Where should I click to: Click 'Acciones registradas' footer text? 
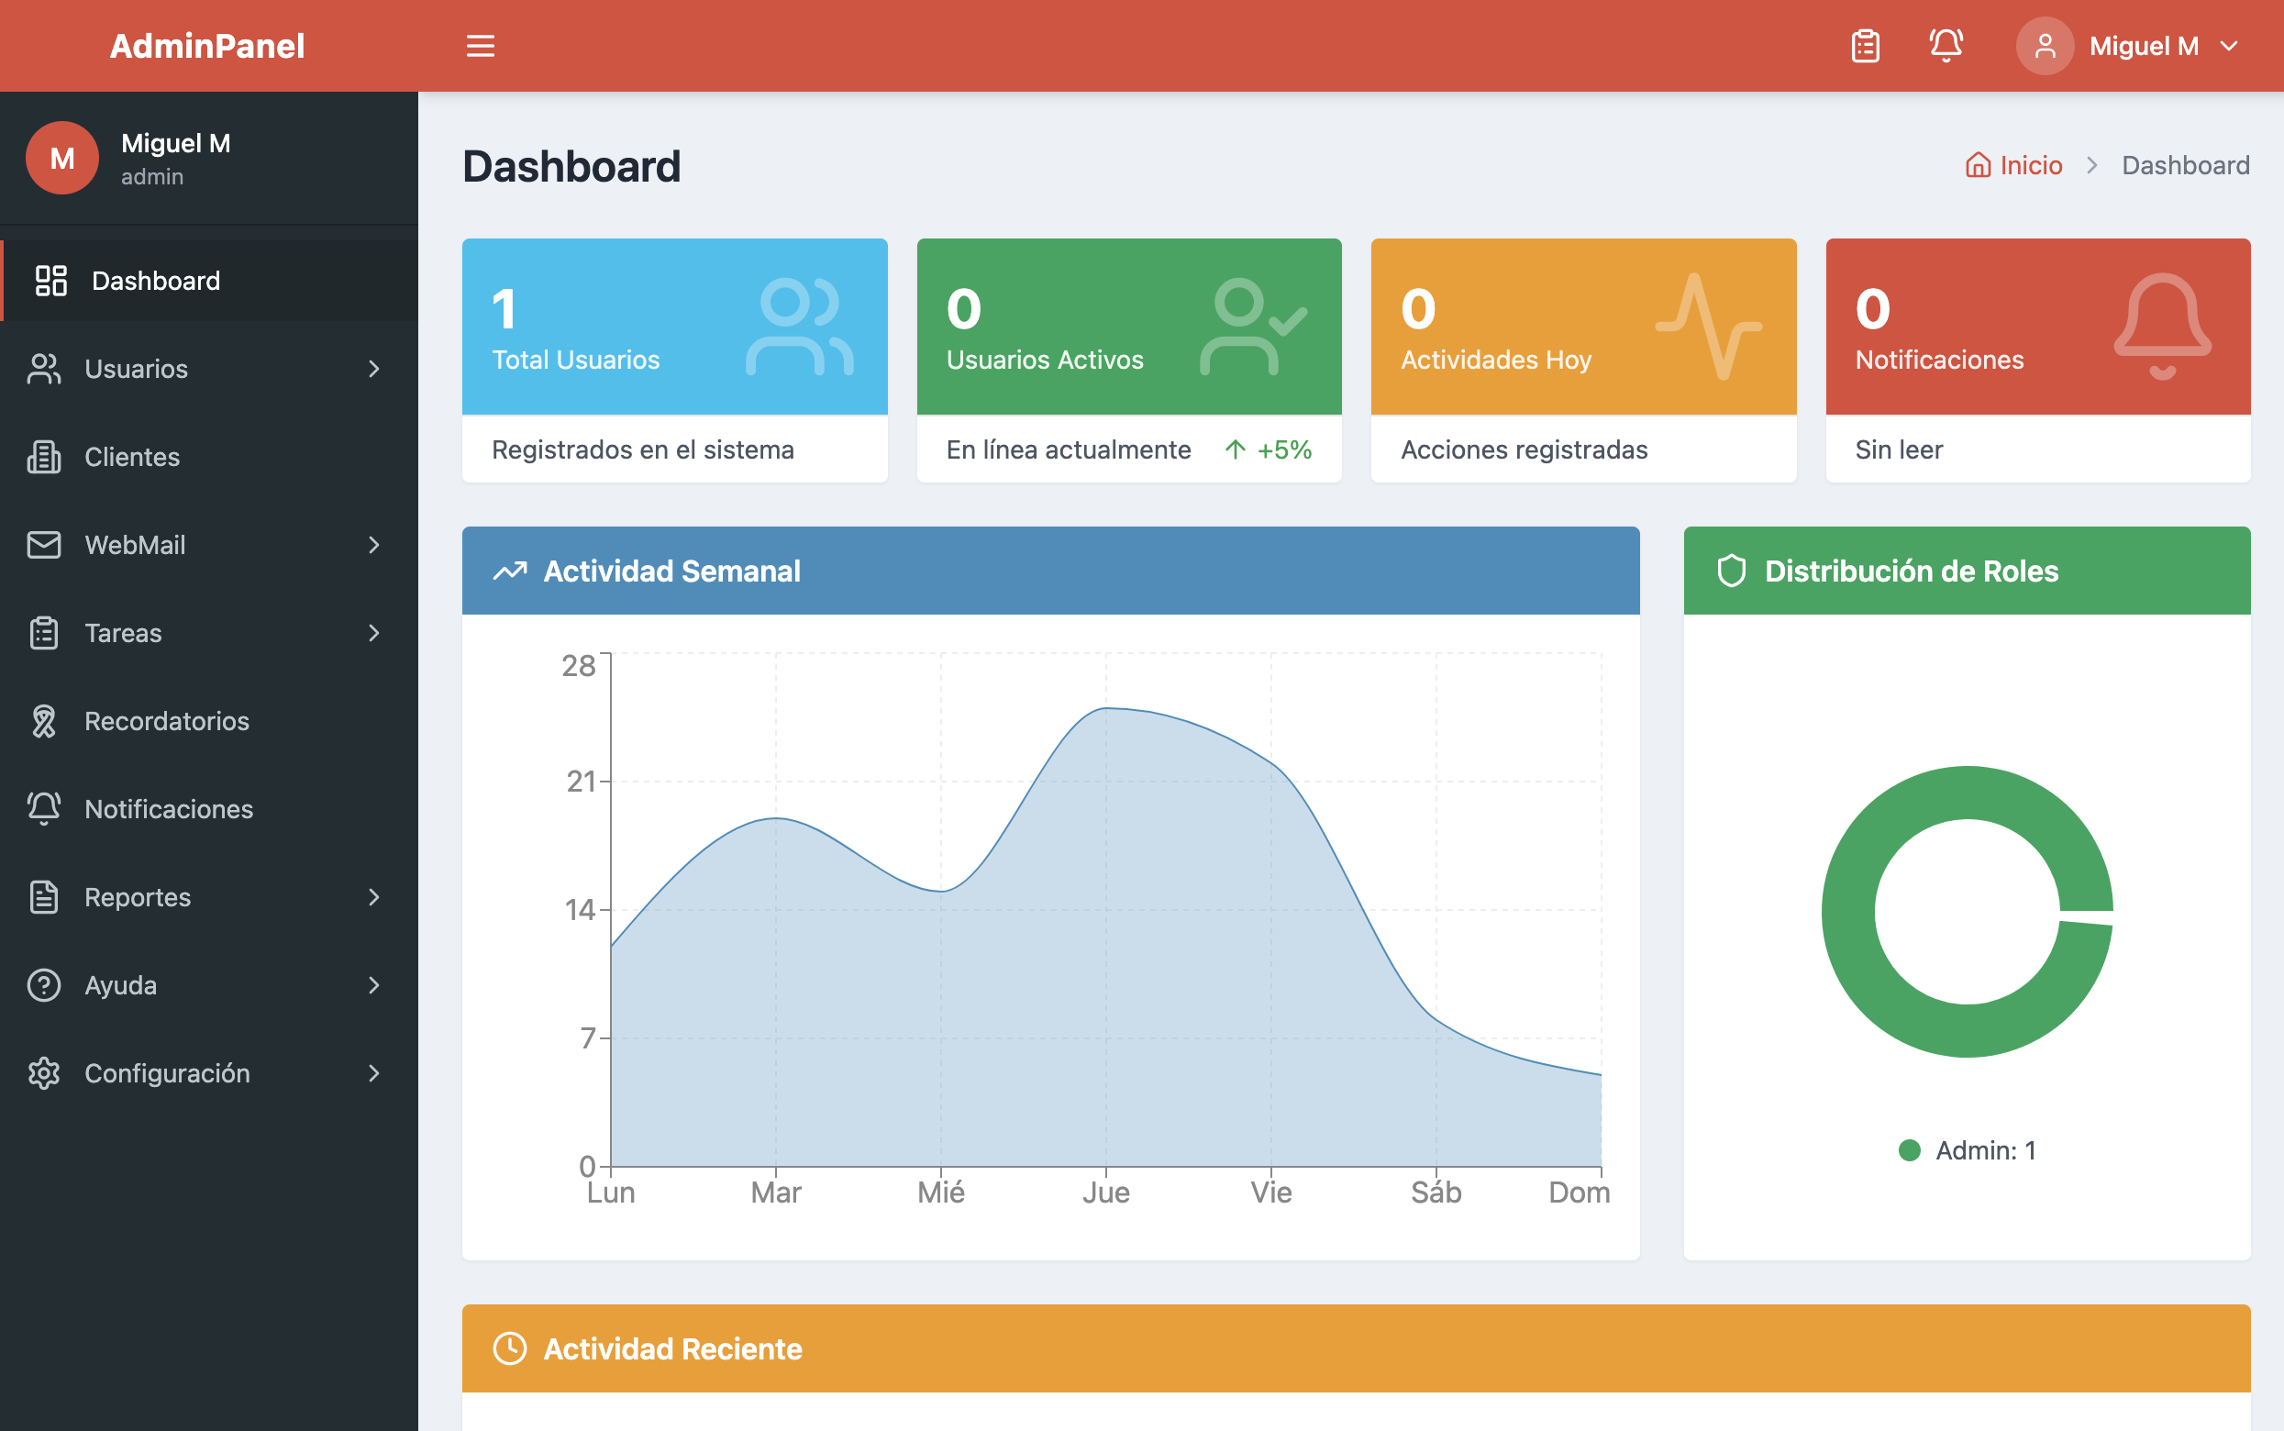tap(1525, 449)
